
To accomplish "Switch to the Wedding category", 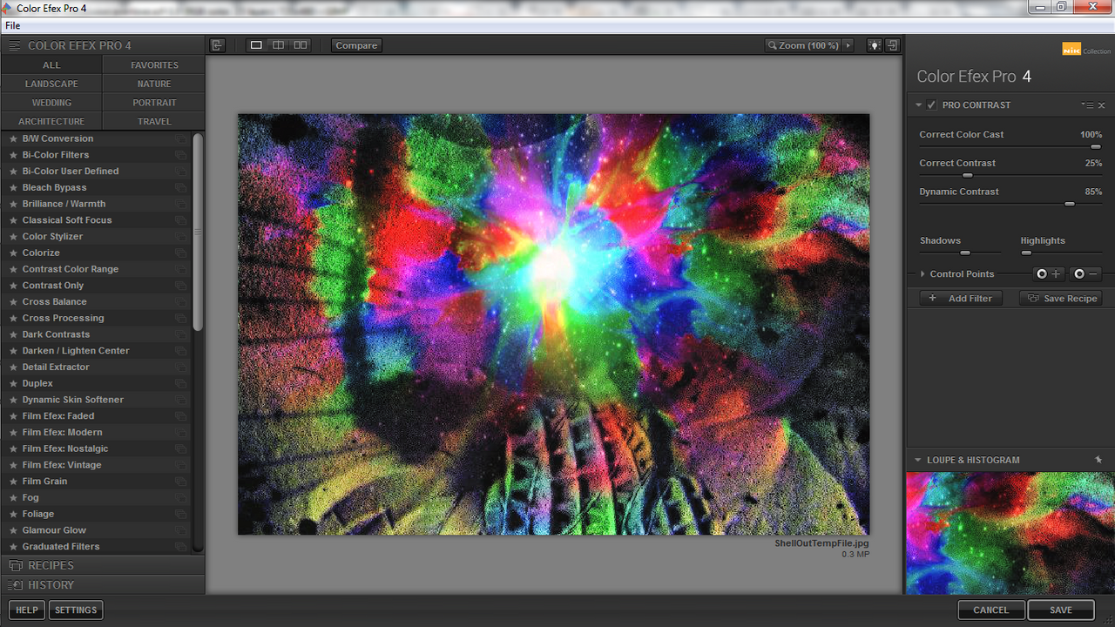I will point(51,103).
